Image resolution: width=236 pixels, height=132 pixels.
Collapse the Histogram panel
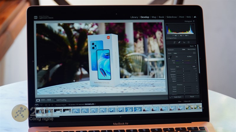click(x=194, y=21)
